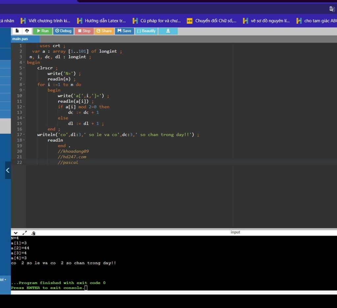Stop the running program
337x308 pixels.
pos(84,31)
